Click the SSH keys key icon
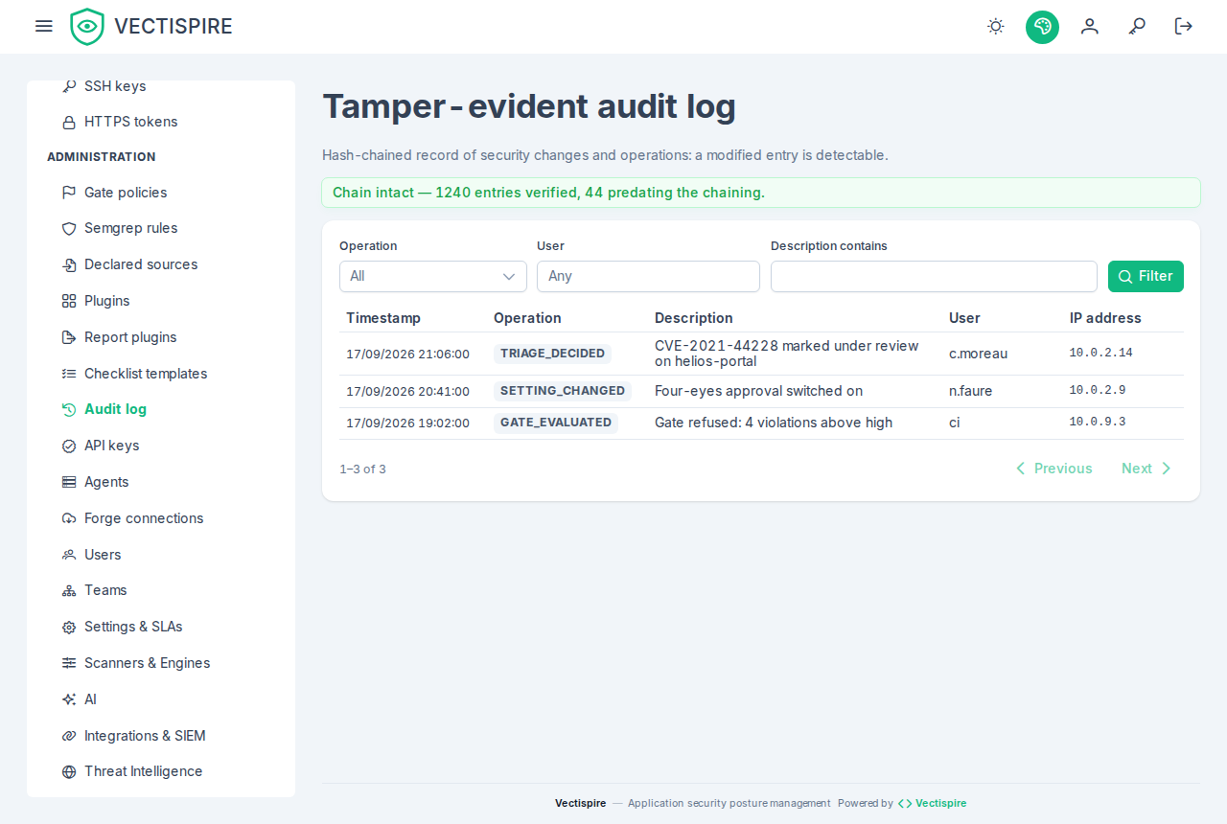1227x824 pixels. point(69,86)
